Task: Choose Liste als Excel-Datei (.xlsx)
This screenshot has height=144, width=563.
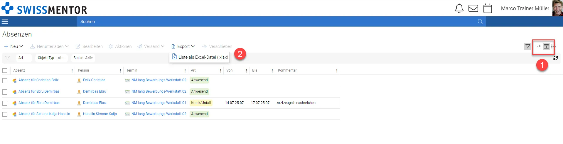Action: click(200, 57)
